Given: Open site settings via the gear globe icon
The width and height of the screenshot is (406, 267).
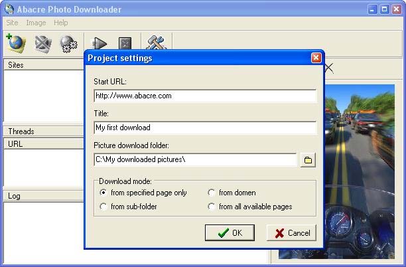Looking at the screenshot, I should point(69,44).
